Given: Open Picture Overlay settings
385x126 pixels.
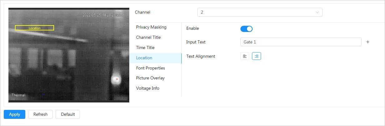Looking at the screenshot, I should [150, 78].
